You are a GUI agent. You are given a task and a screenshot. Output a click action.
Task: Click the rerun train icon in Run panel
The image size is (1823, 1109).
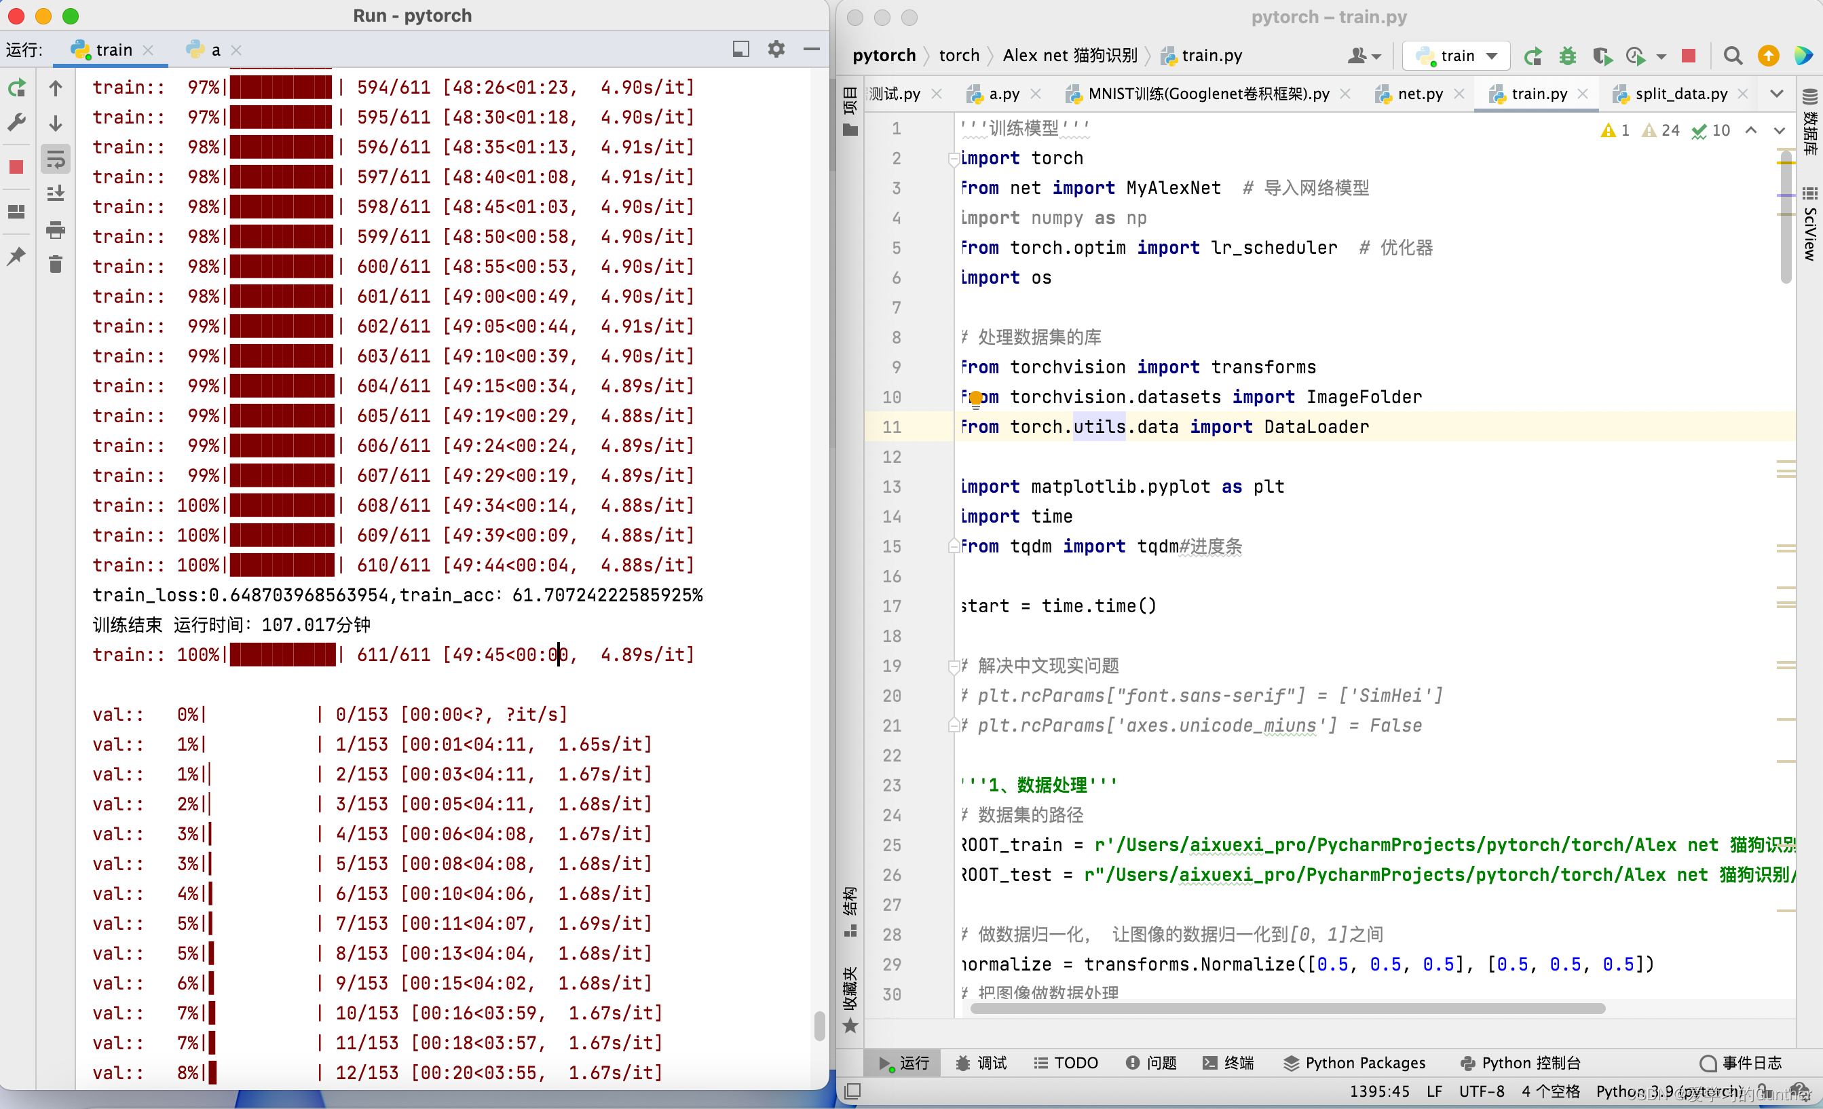tap(16, 89)
